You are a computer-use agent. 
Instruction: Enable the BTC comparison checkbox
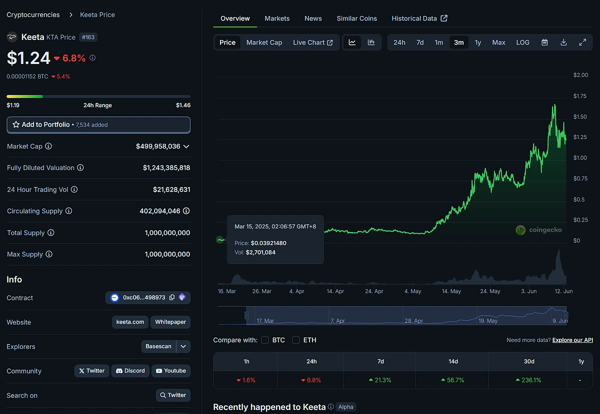tap(264, 340)
